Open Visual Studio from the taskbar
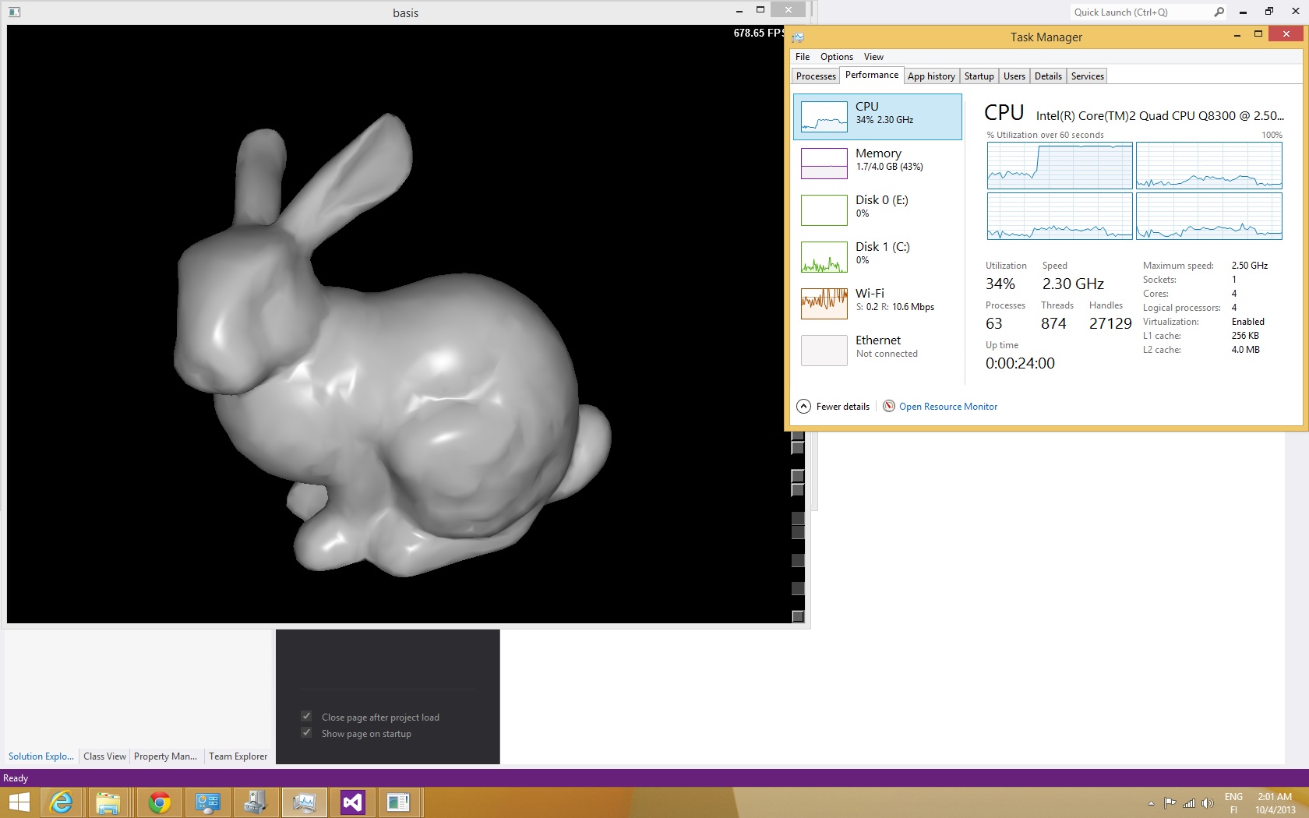Screen dimensions: 1309x818 [352, 802]
